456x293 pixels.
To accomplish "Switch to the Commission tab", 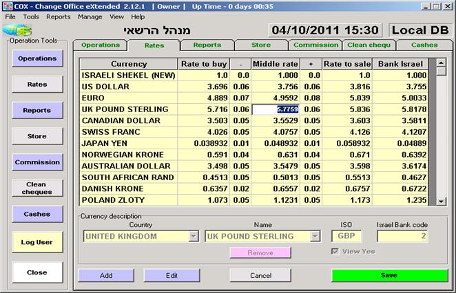I will pyautogui.click(x=315, y=45).
